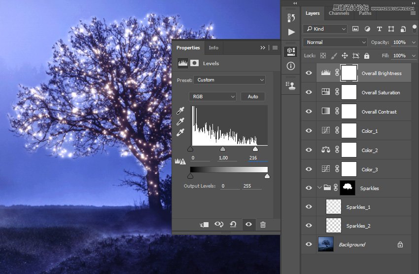Click the Lock position icon
Image resolution: width=419 pixels, height=274 pixels.
click(345, 56)
